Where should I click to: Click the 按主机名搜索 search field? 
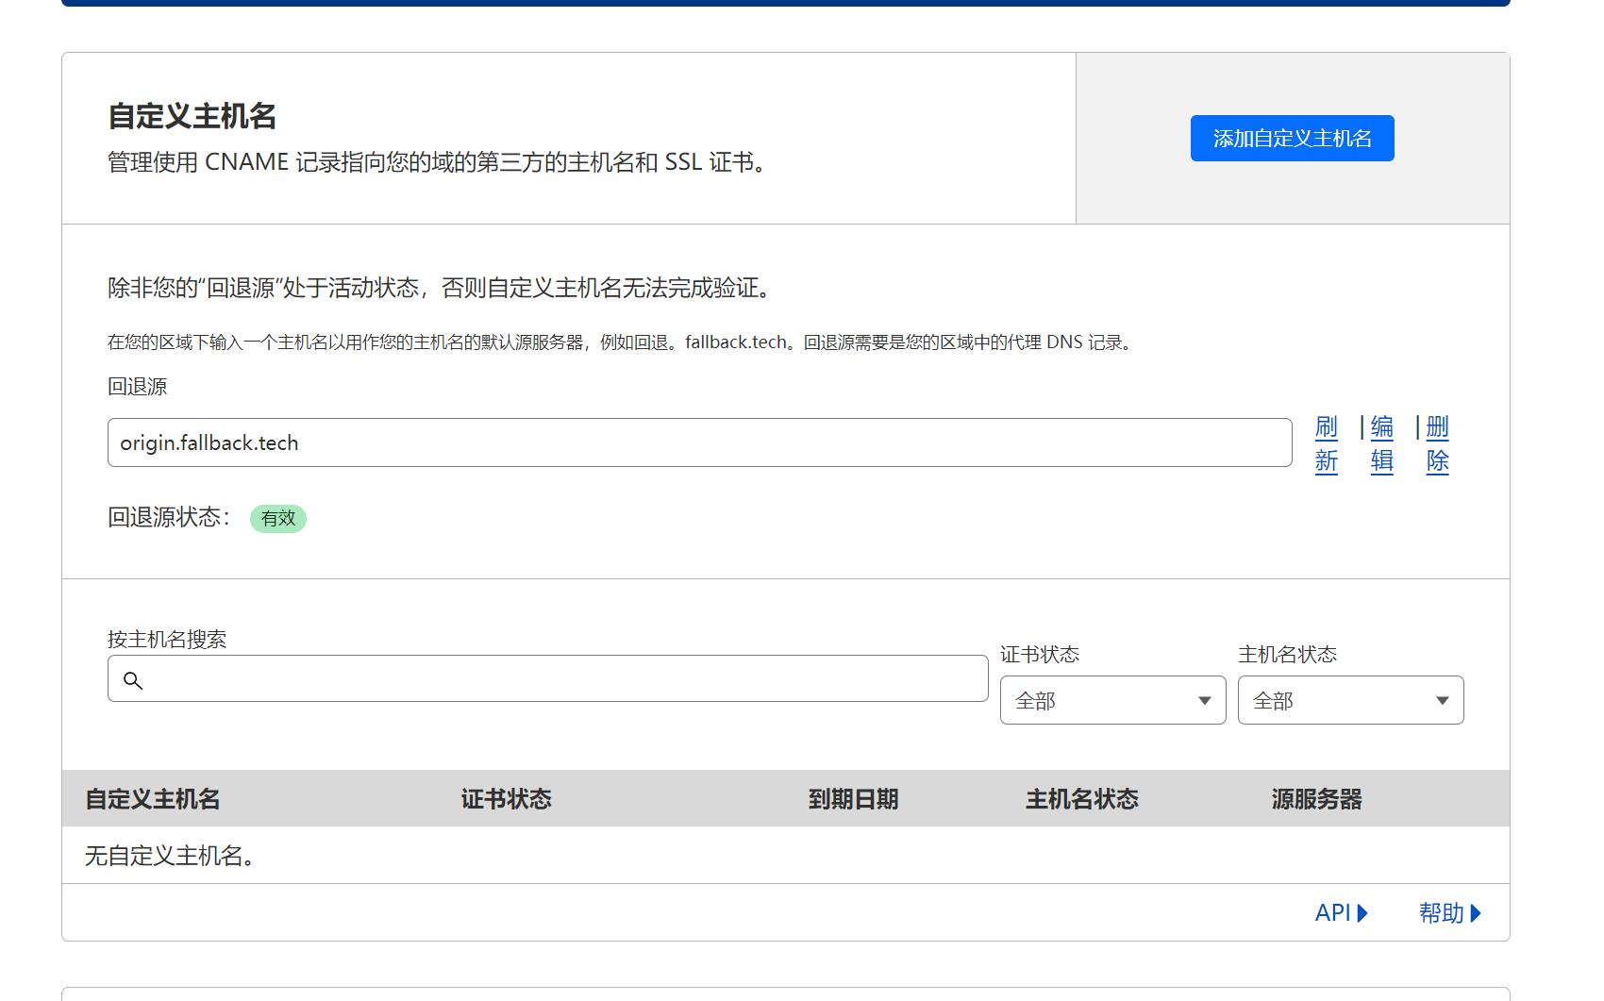click(x=547, y=678)
